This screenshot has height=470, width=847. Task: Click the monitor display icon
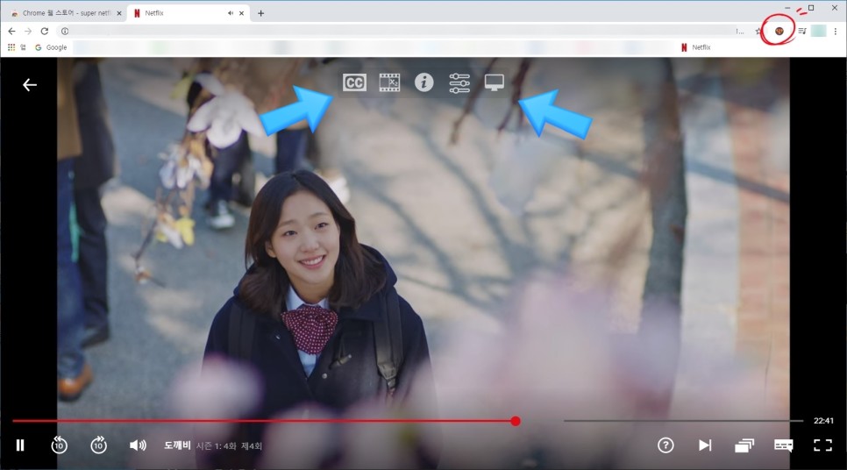click(495, 82)
